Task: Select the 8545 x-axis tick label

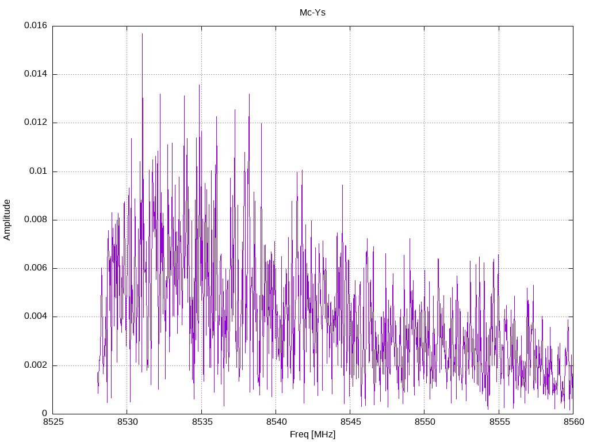Action: click(x=350, y=422)
